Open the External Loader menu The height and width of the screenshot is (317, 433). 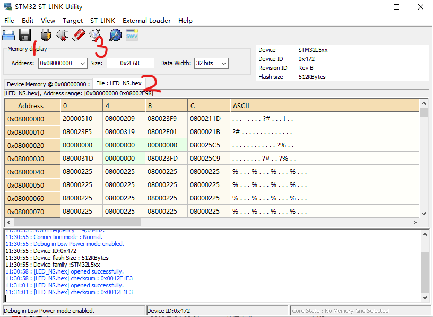pyautogui.click(x=146, y=21)
